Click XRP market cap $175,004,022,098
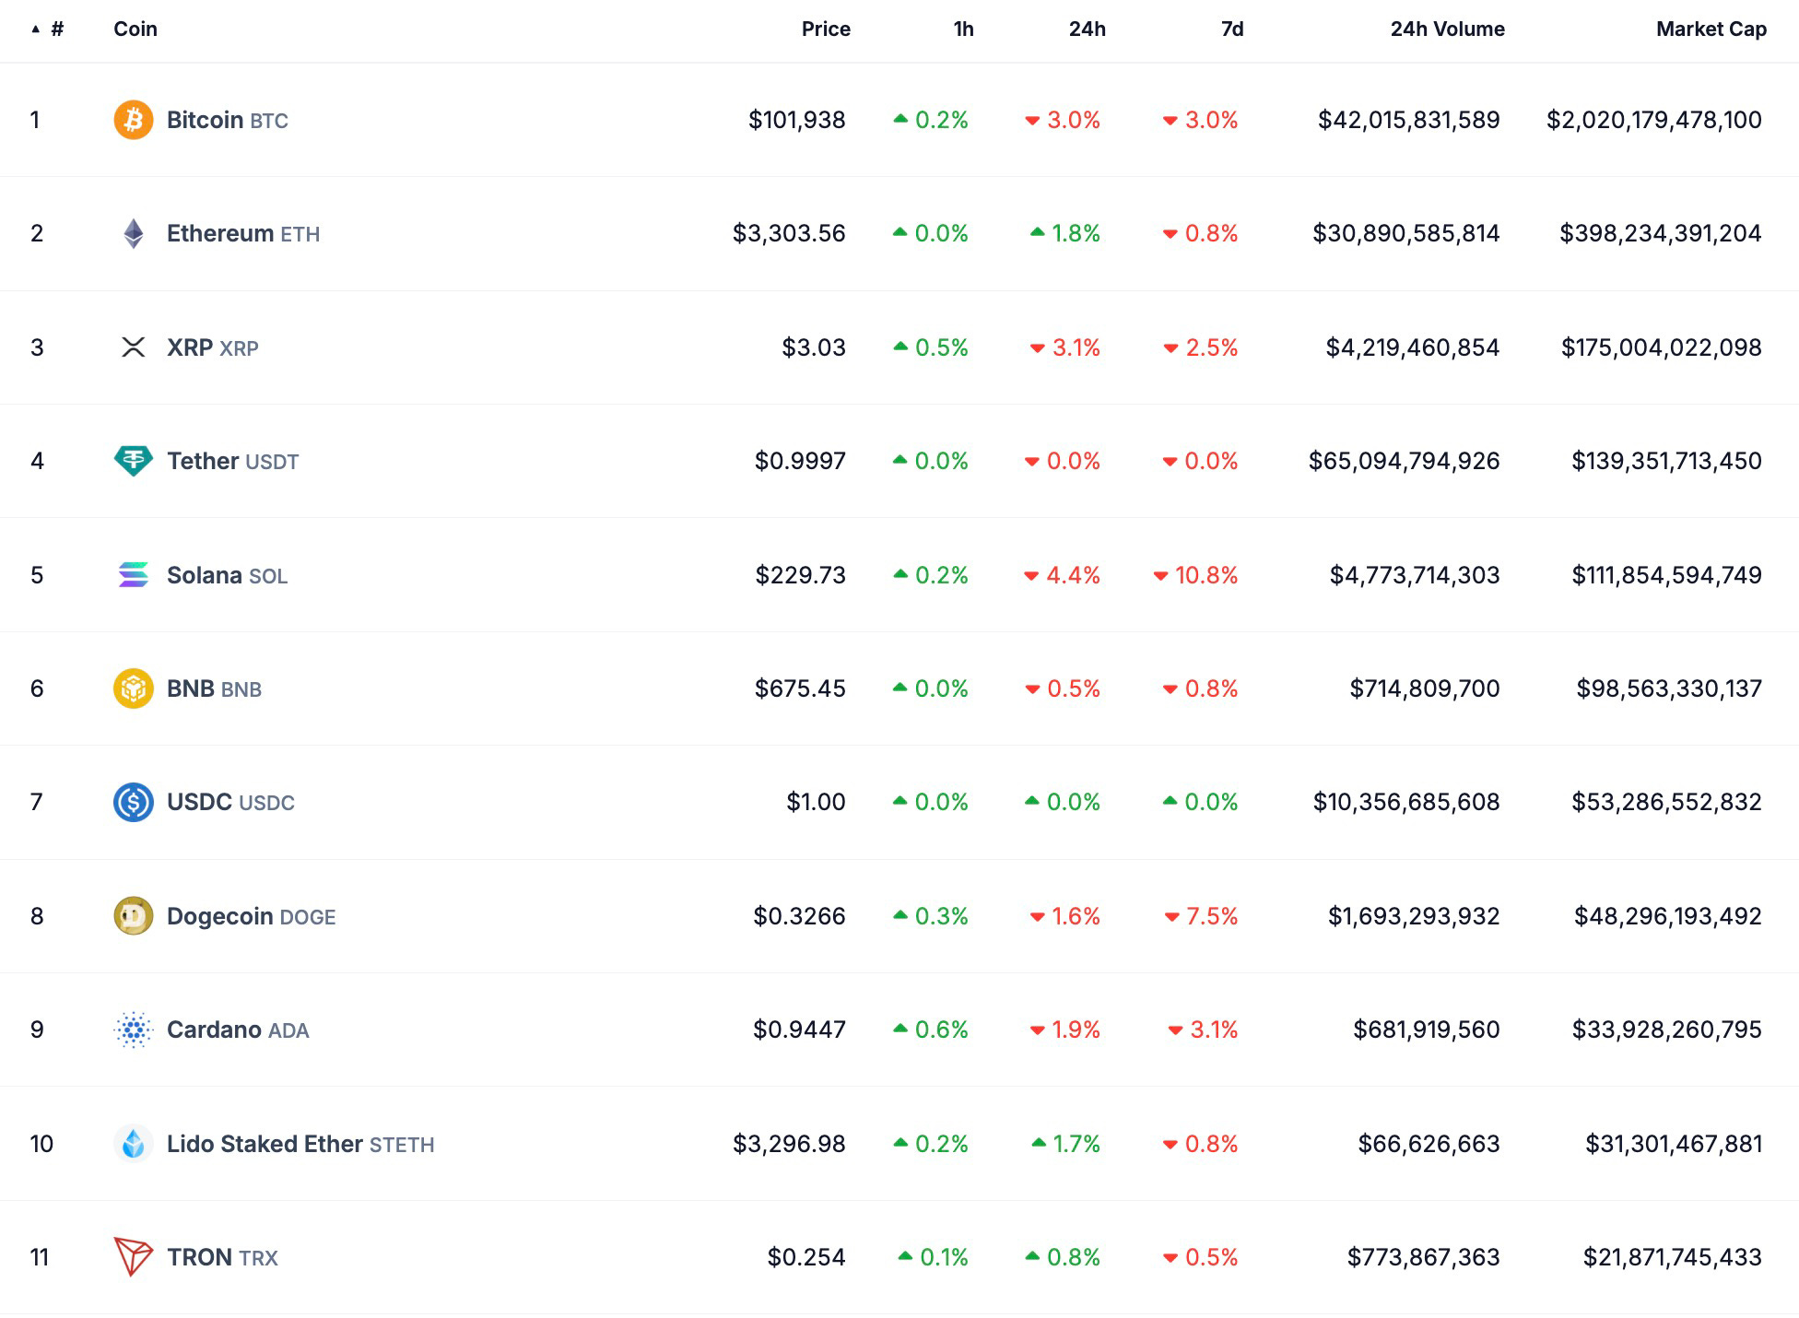The width and height of the screenshot is (1799, 1318). pos(1662,347)
